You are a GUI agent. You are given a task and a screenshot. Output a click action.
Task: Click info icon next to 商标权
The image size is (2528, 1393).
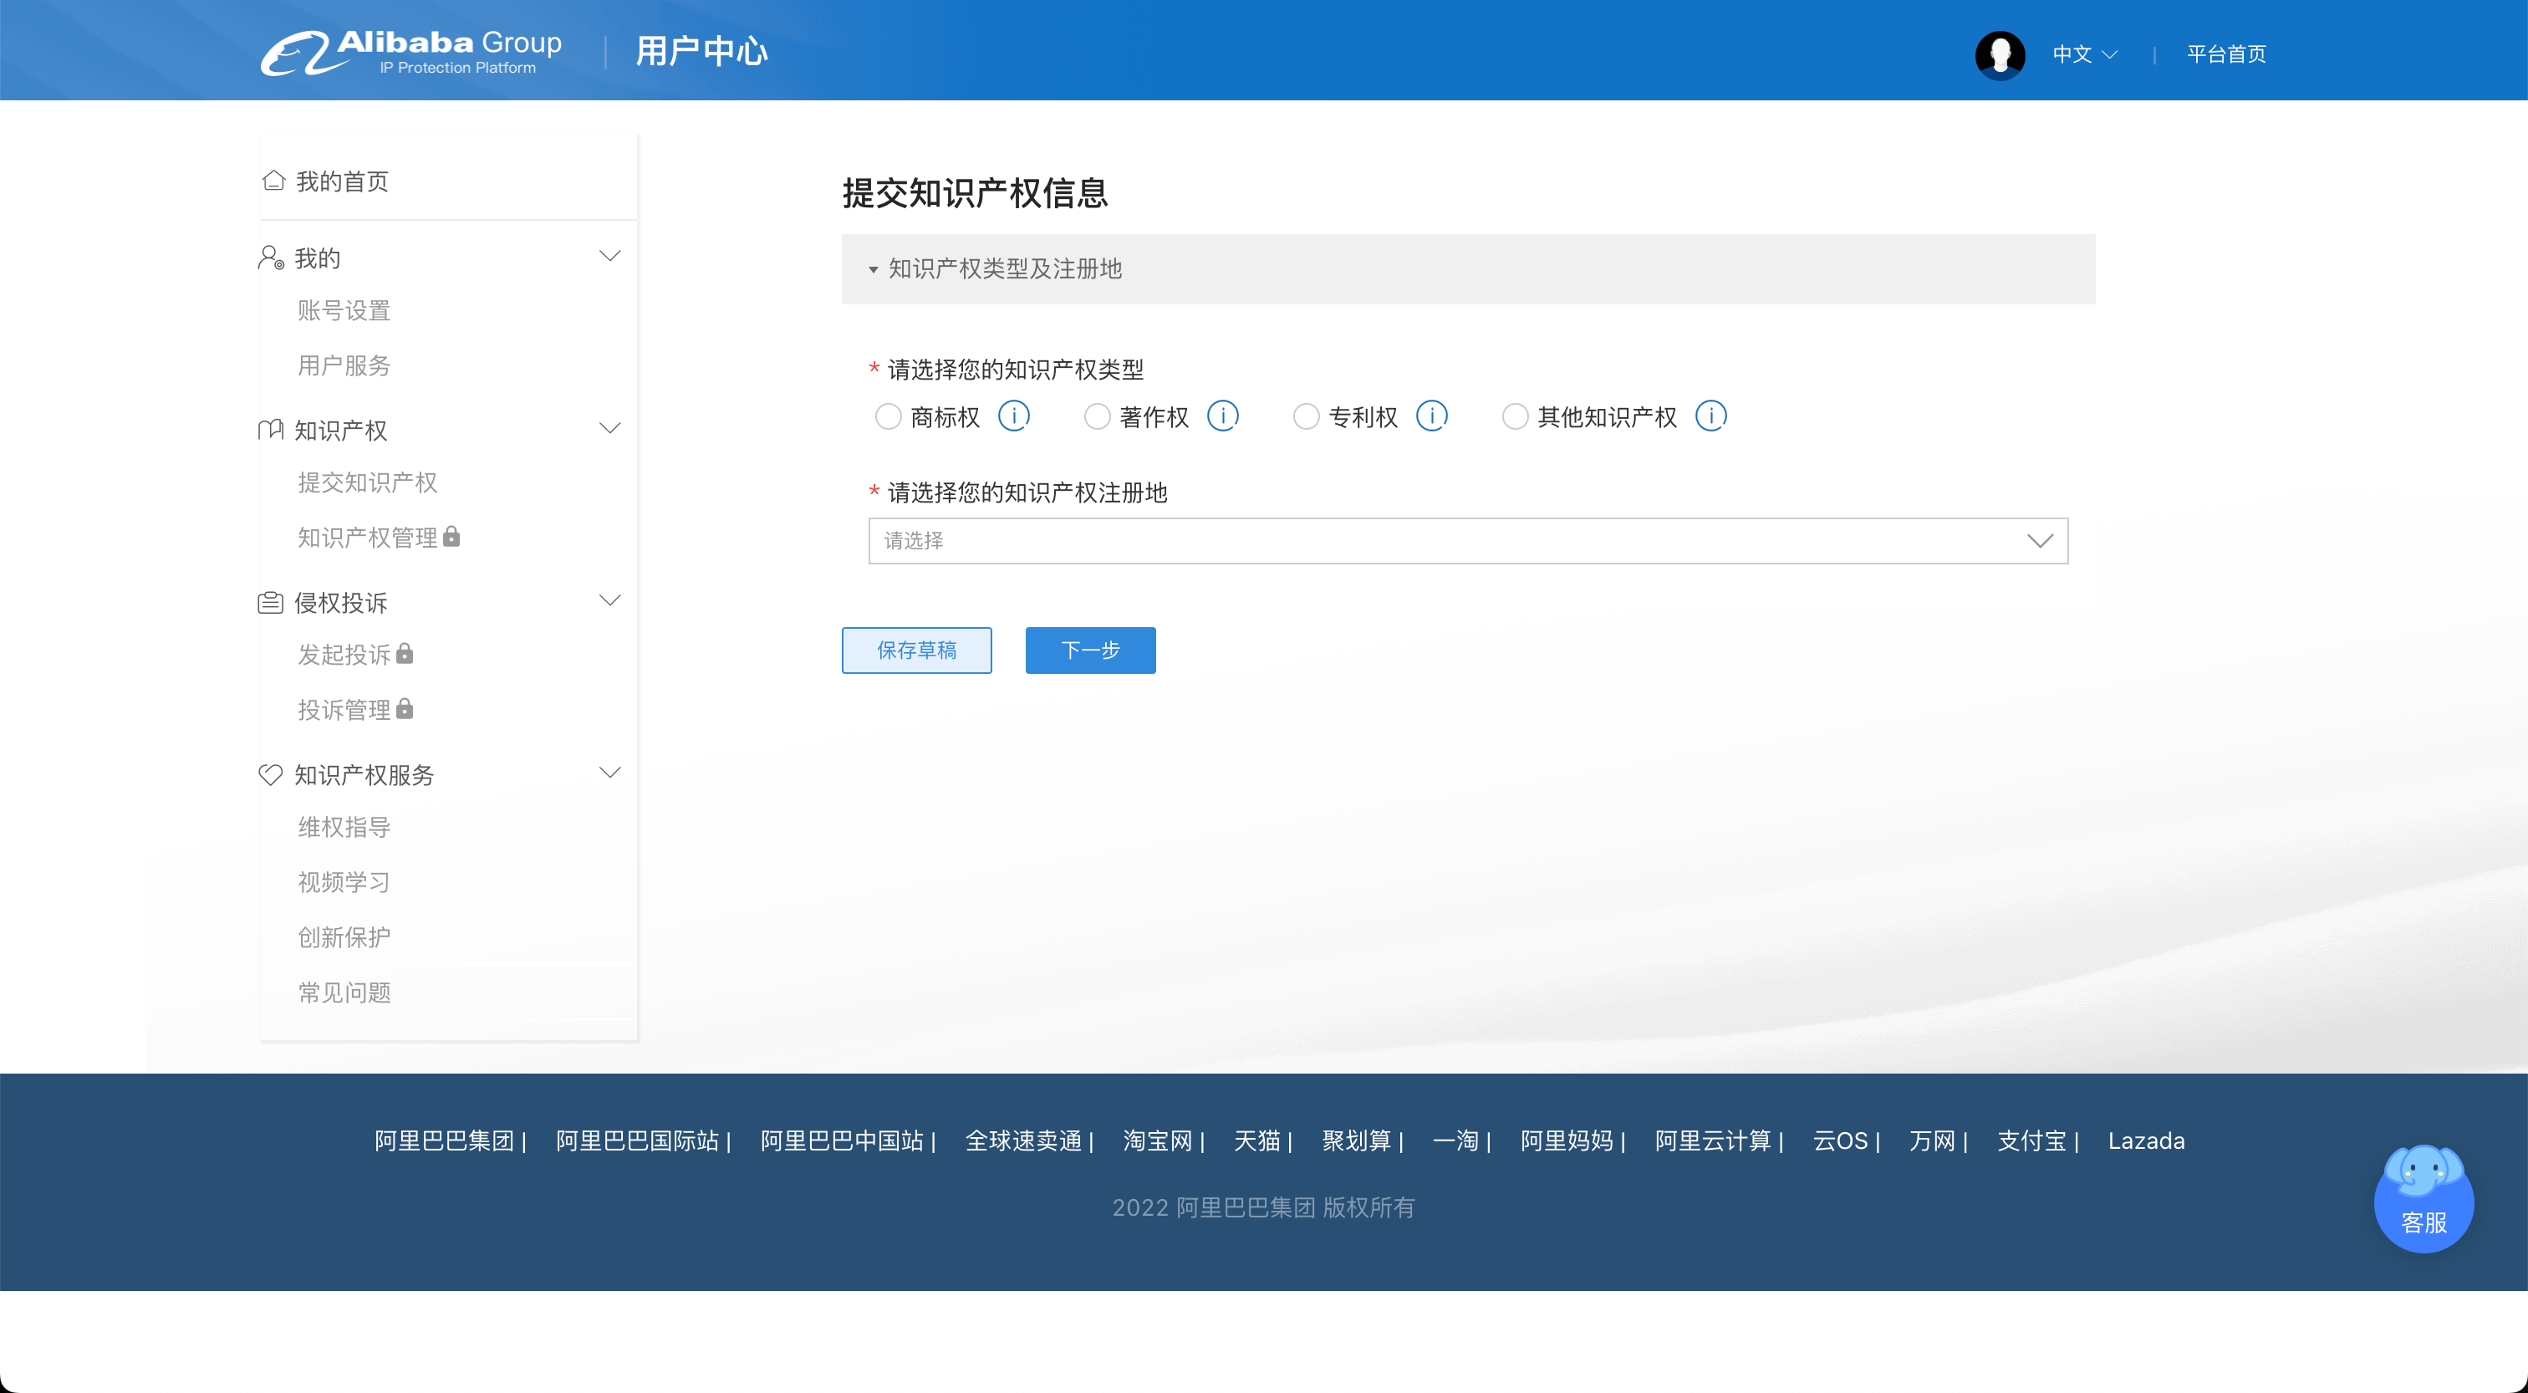(1012, 416)
